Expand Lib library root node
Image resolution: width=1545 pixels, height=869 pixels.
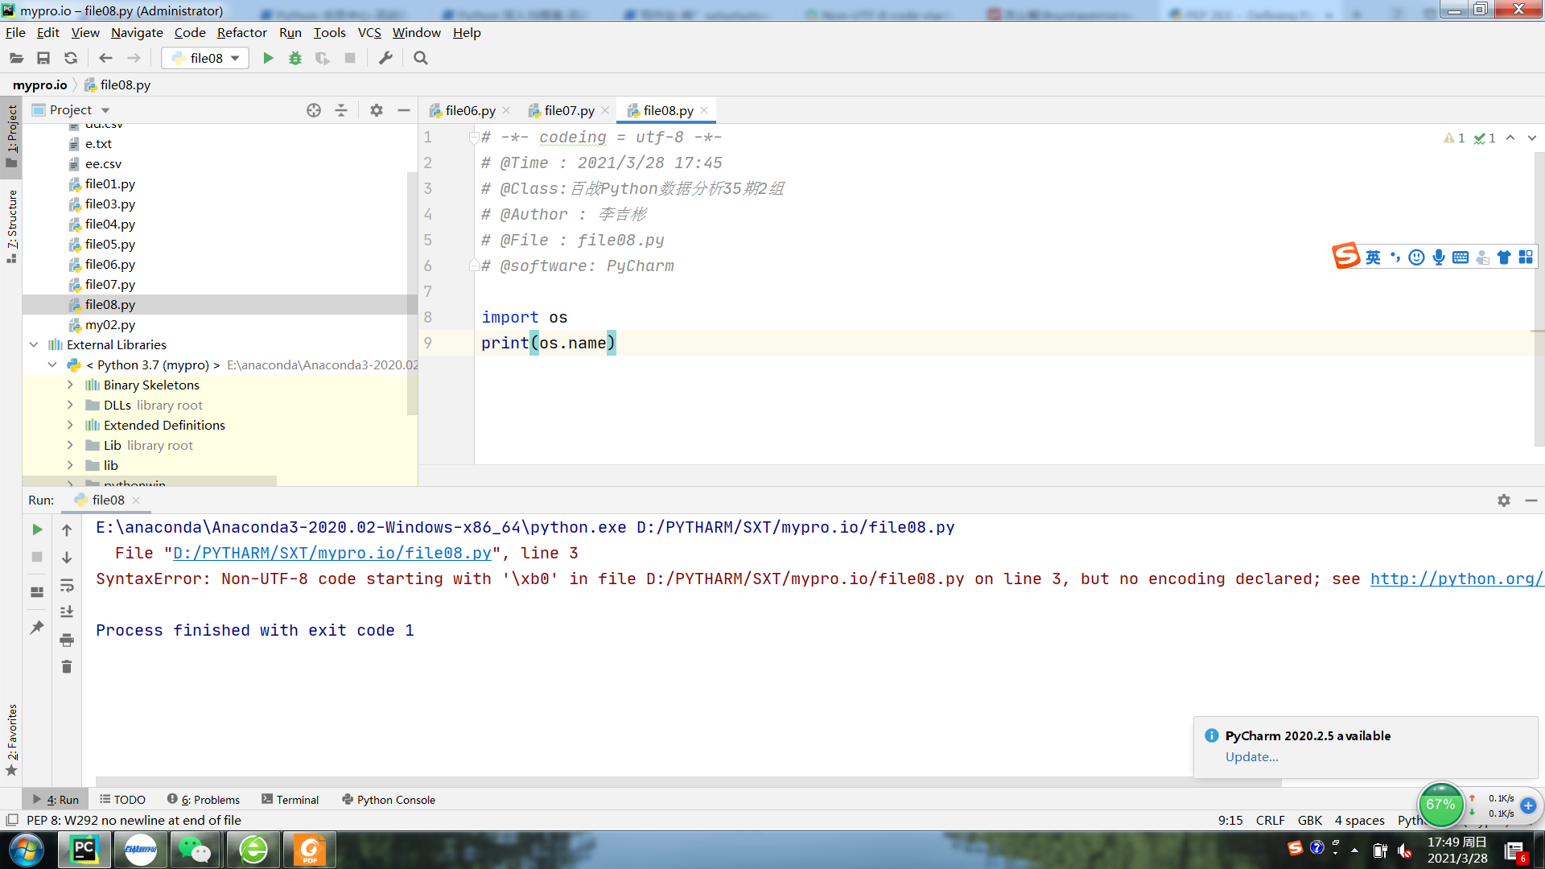click(70, 445)
